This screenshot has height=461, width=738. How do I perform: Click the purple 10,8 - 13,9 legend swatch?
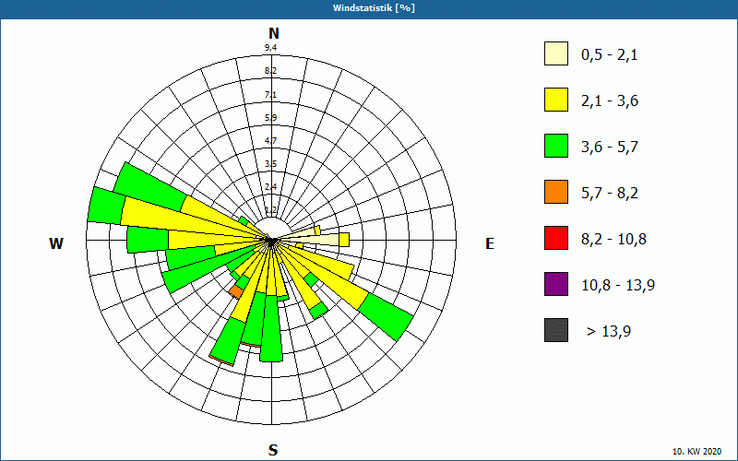(x=556, y=284)
